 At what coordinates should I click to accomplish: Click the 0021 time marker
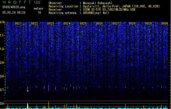18,23
